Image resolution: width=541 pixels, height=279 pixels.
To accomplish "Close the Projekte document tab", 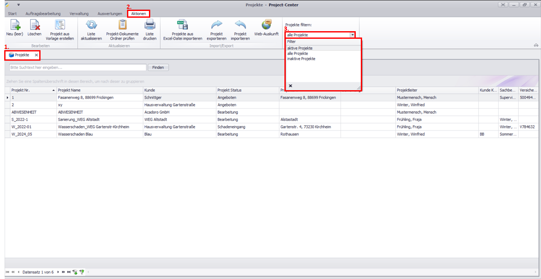I will 36,55.
